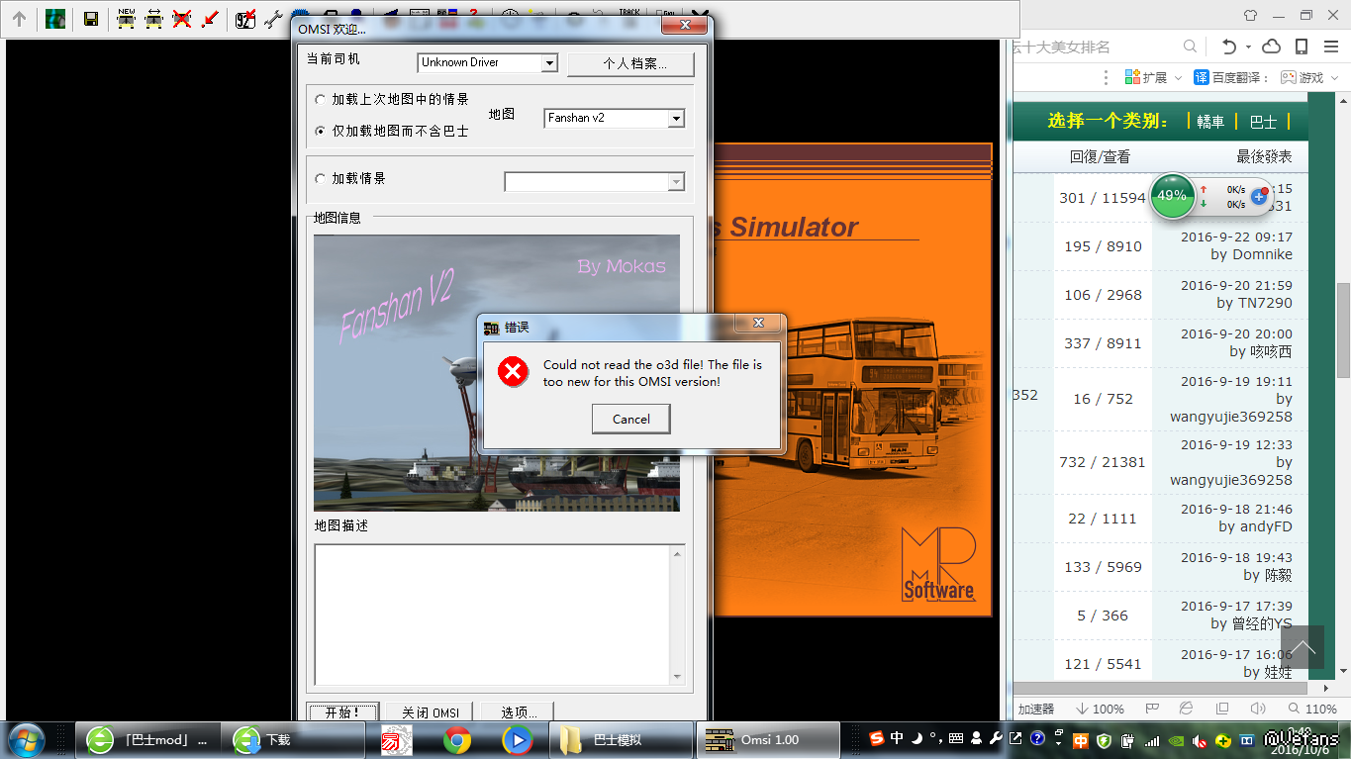Click inside the 地图描述 text area

[493, 615]
